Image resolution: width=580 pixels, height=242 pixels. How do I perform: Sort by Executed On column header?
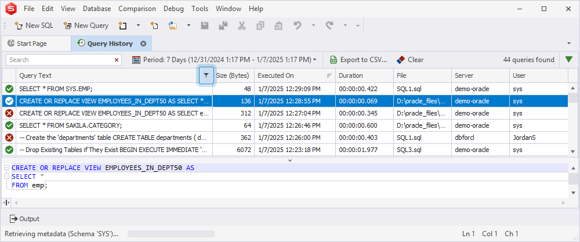pyautogui.click(x=295, y=75)
